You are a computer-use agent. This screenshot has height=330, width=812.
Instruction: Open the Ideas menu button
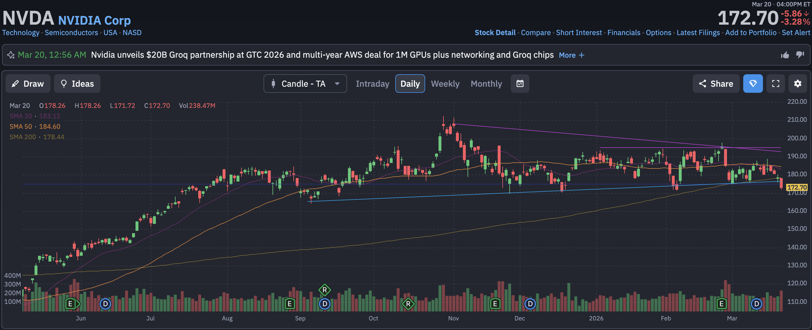tap(77, 84)
